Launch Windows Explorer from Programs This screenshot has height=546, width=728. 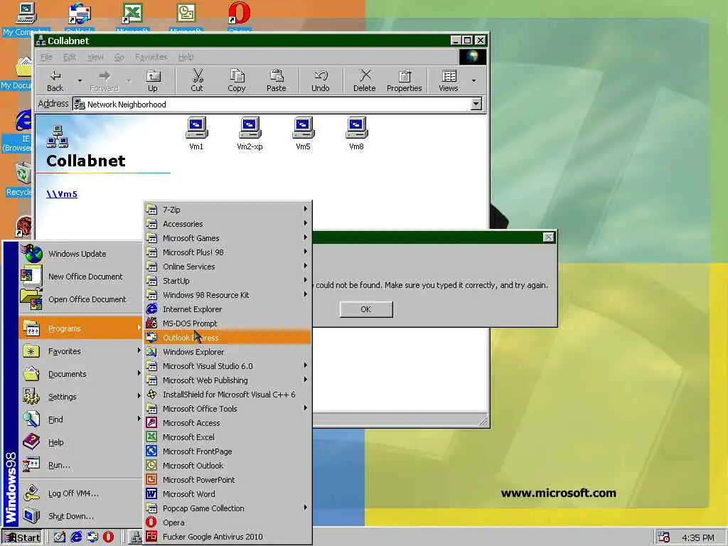click(x=227, y=352)
